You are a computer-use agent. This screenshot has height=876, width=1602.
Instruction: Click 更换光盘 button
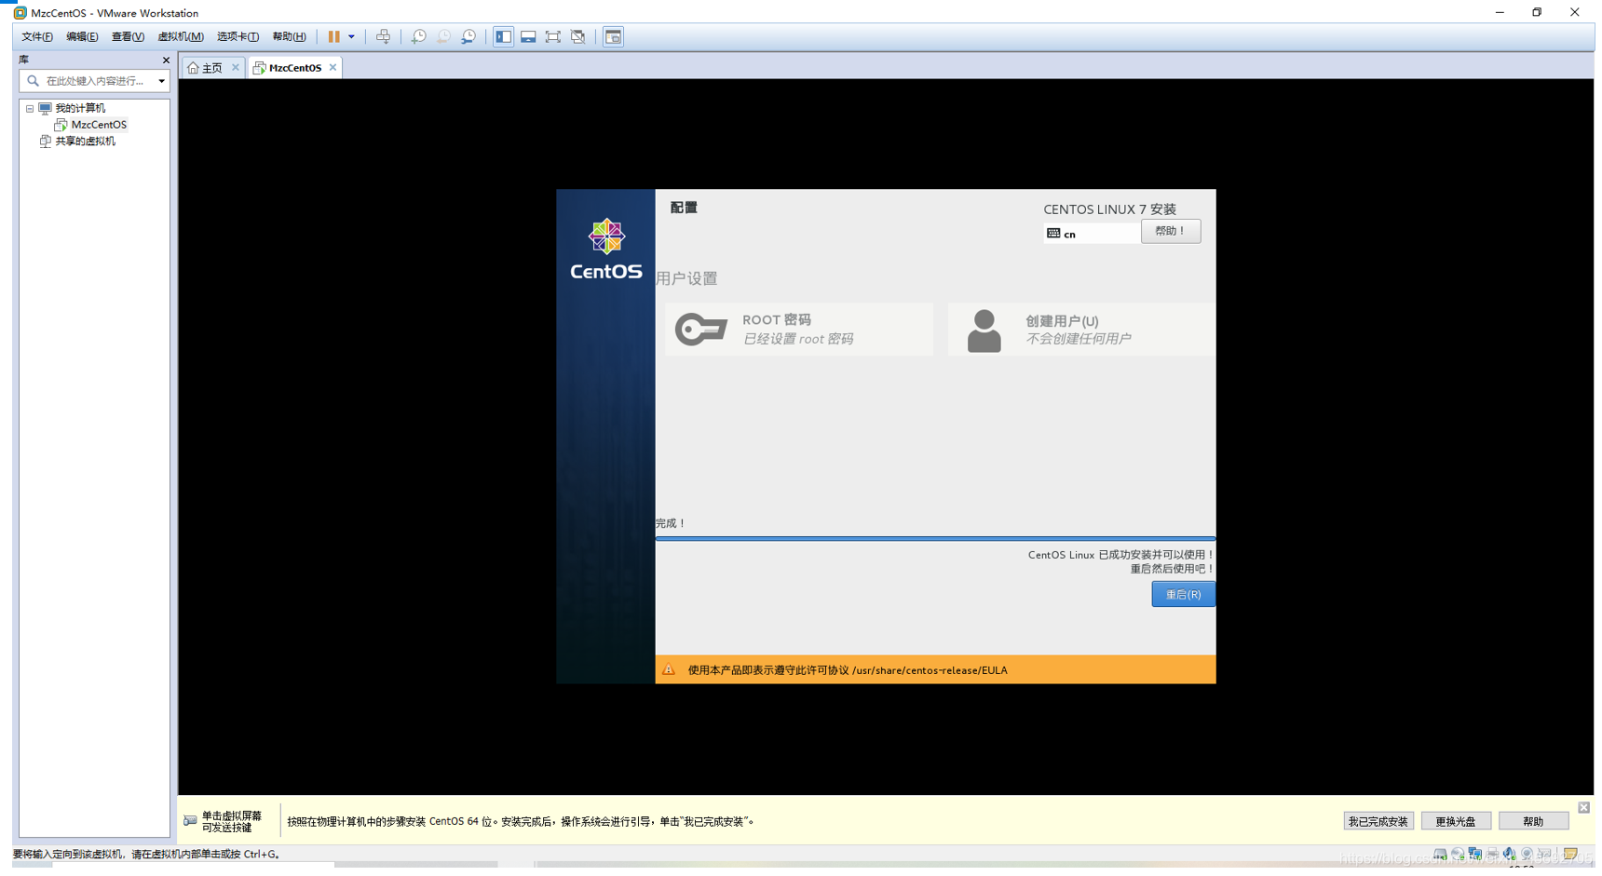pos(1456,821)
